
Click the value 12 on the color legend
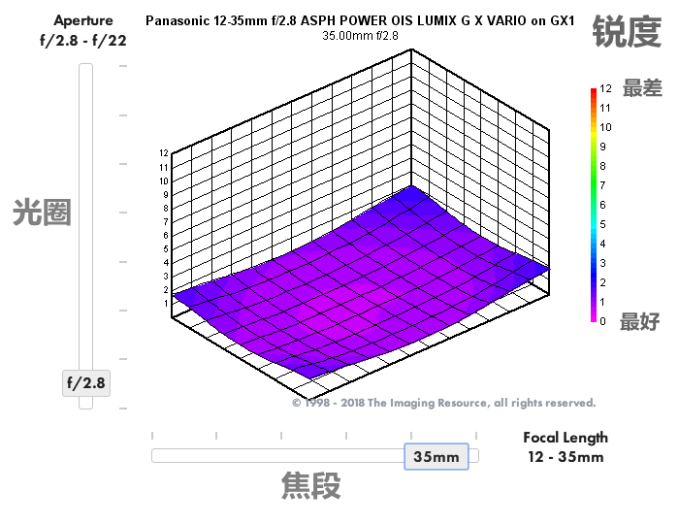pyautogui.click(x=605, y=88)
